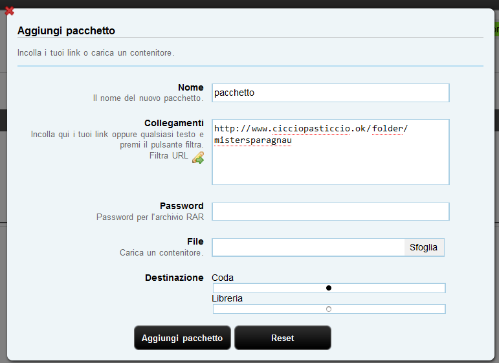Click the "Filtra URL" text link
Screen dimensions: 499x363
tap(169, 155)
